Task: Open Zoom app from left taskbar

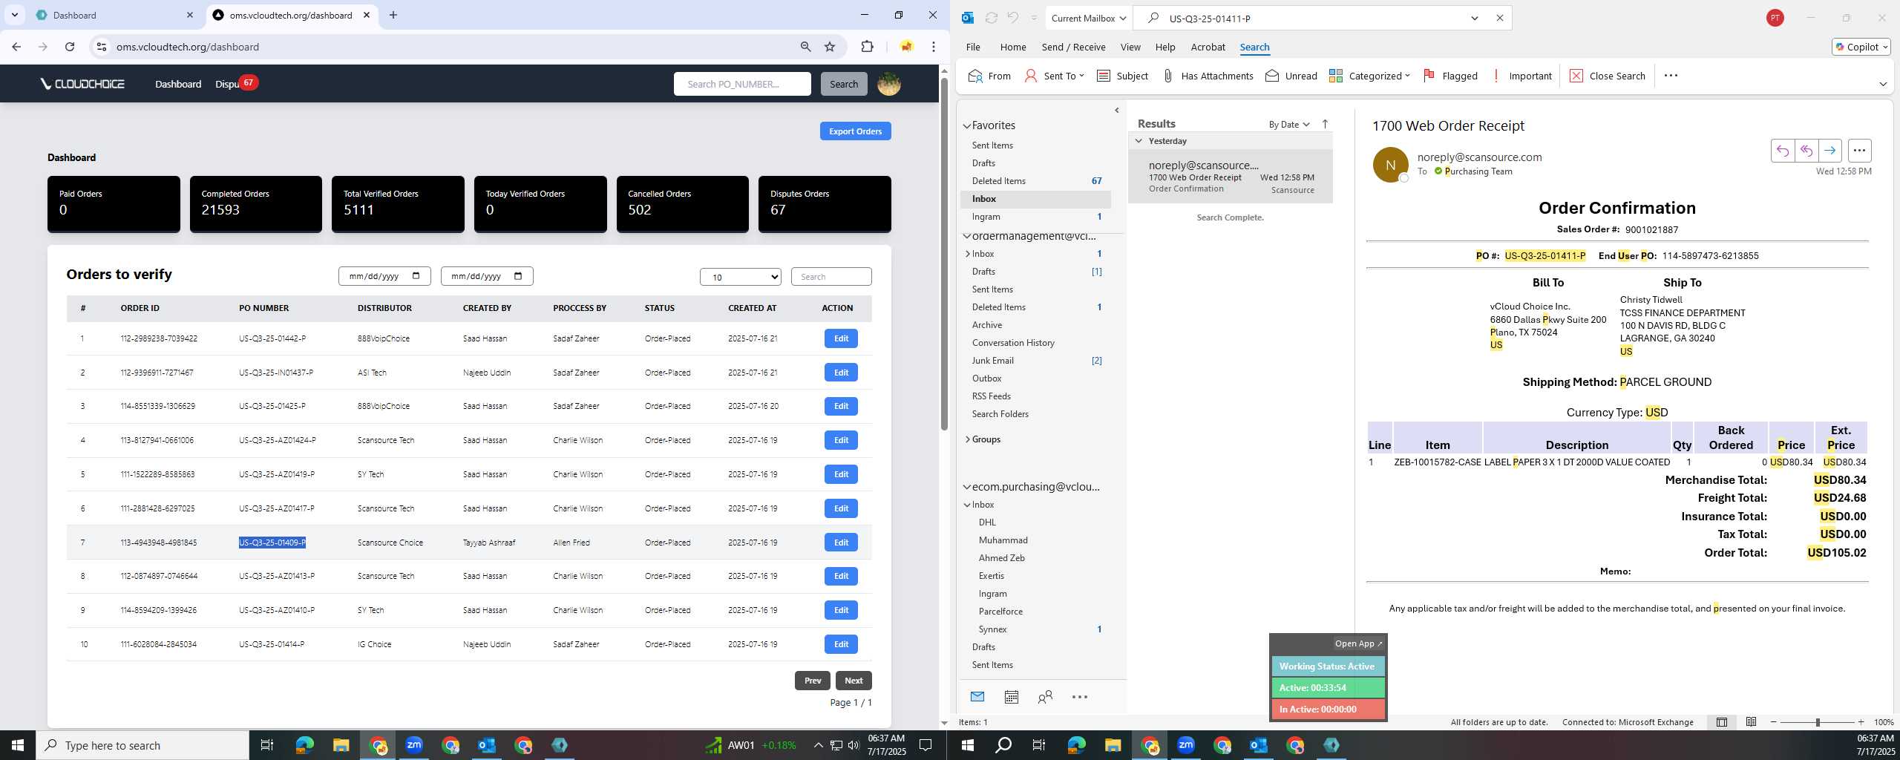Action: 414,745
